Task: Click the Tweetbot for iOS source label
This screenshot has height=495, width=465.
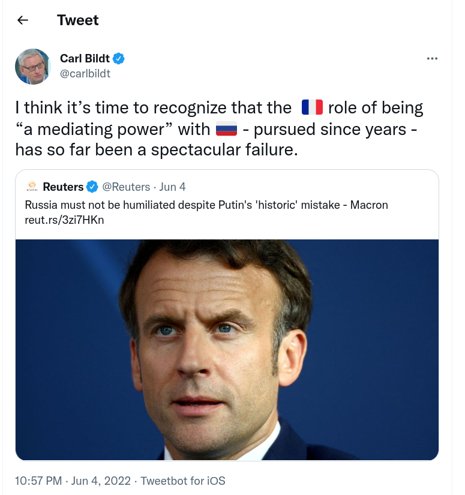Action: pos(182,481)
